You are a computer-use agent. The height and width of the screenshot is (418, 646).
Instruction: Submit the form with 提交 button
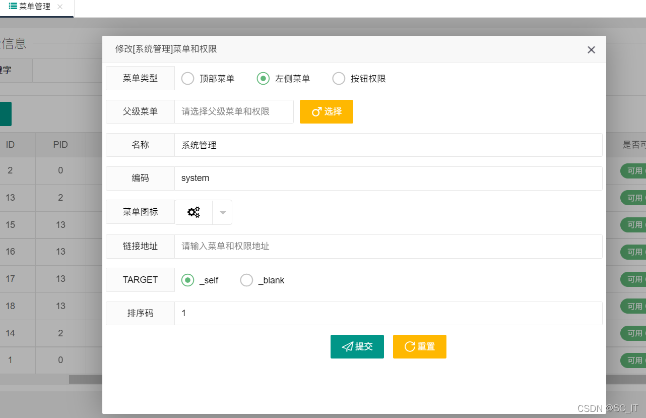(357, 347)
